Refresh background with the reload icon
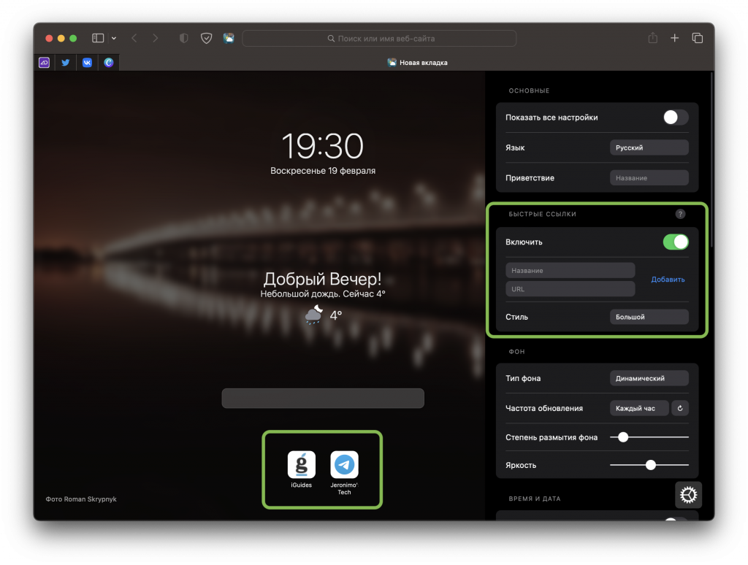 tap(680, 408)
